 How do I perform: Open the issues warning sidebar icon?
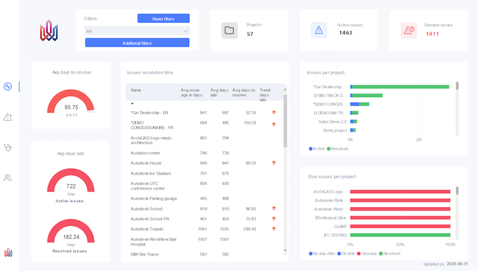8,117
